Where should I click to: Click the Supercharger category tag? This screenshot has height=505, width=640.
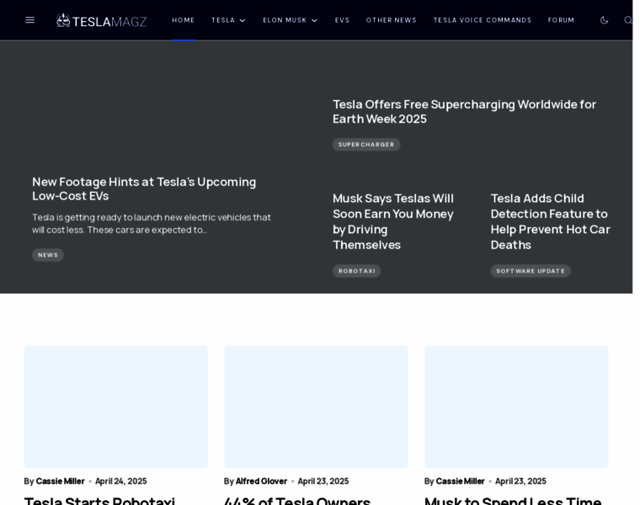[x=366, y=145]
